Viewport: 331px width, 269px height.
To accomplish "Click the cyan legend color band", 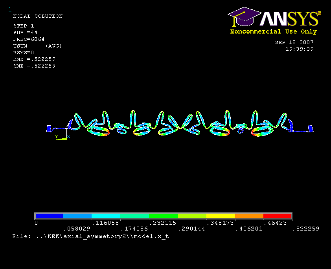I will [106, 216].
